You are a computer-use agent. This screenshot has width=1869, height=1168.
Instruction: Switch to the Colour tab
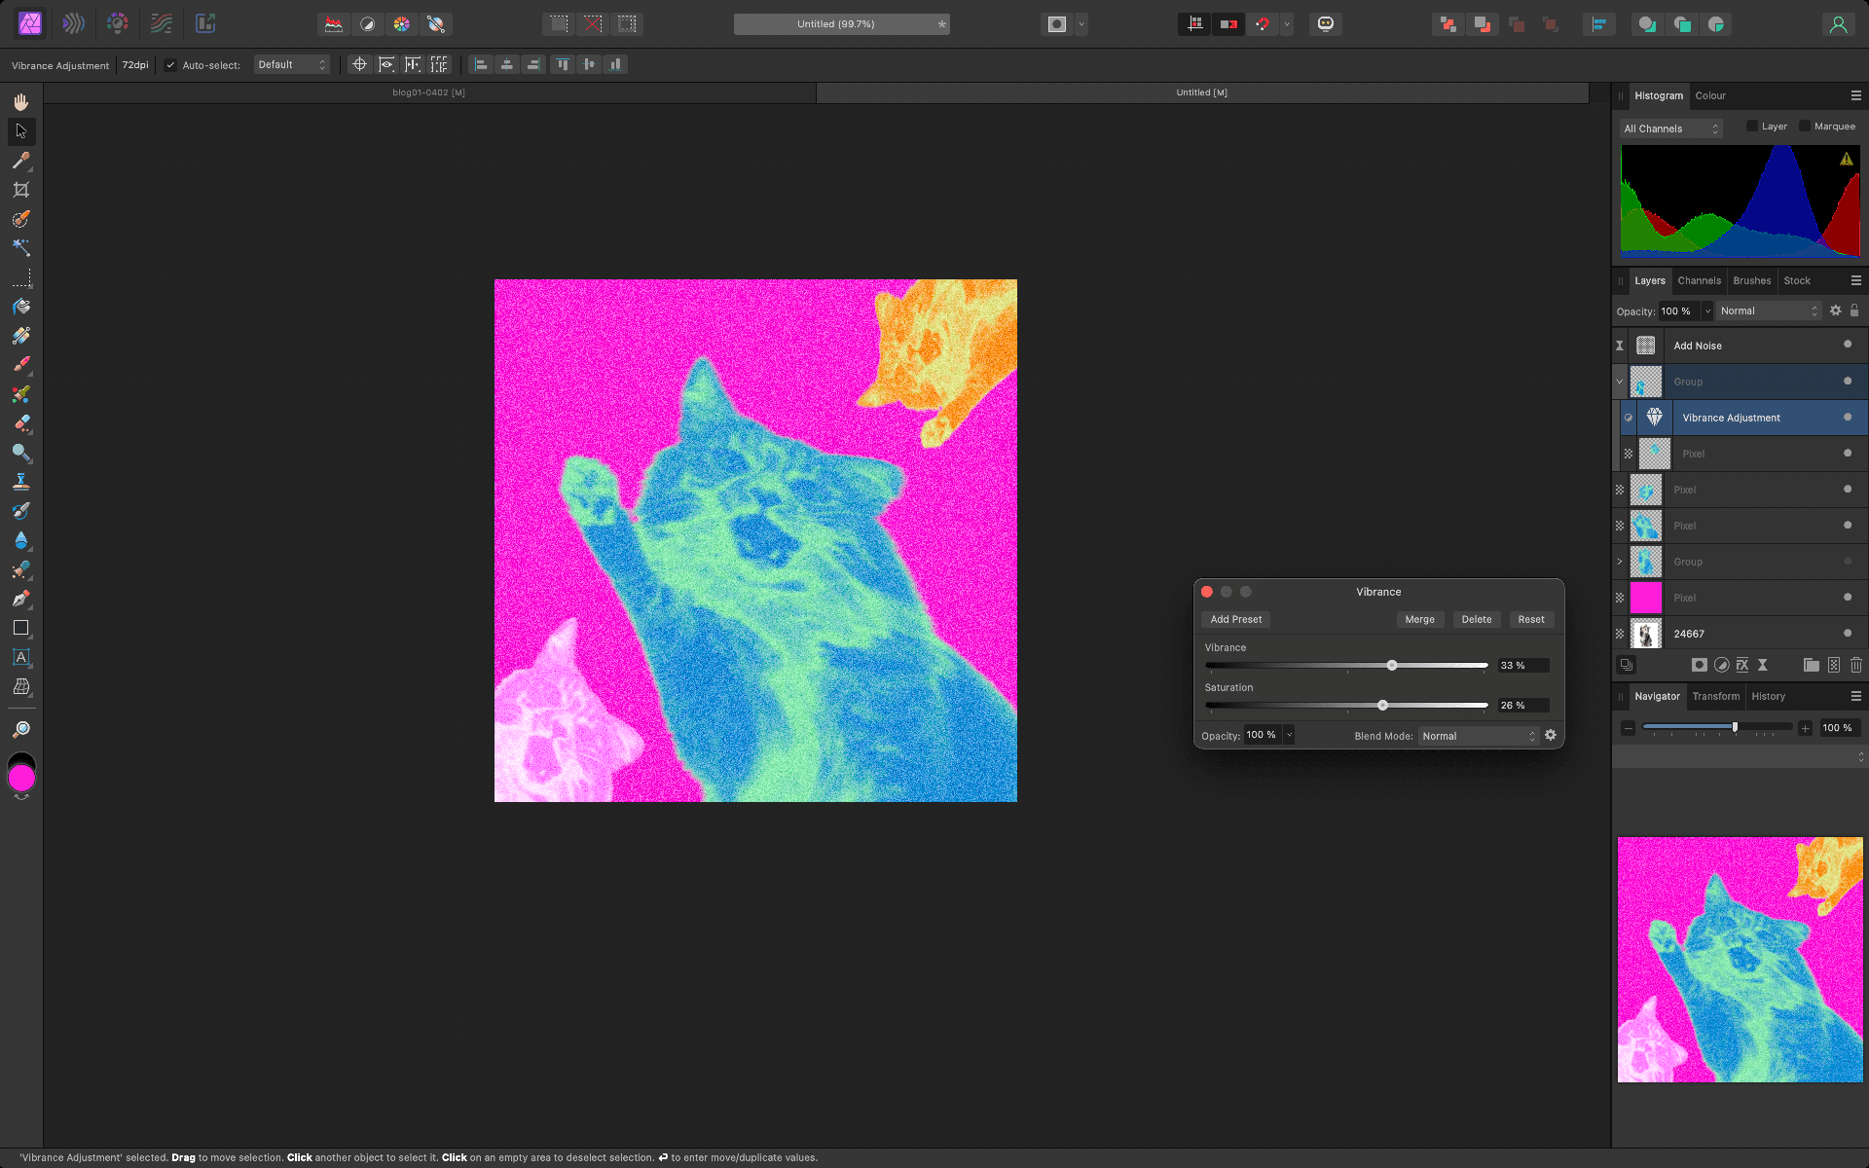click(1709, 94)
